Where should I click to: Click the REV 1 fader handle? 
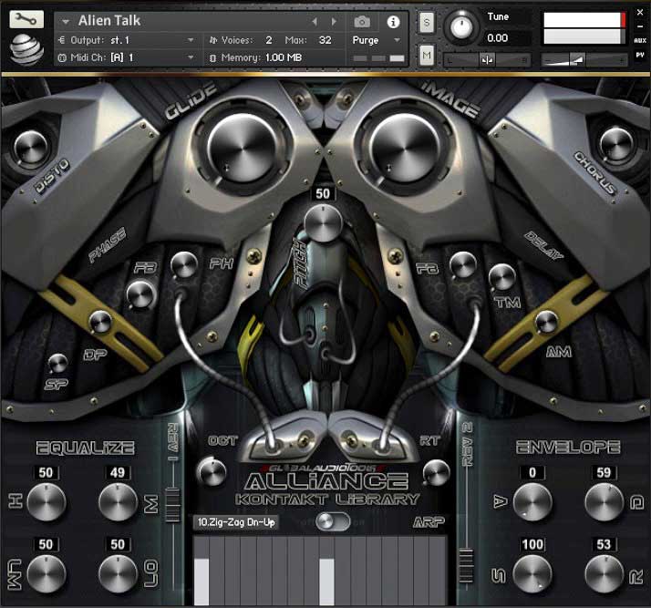[172, 505]
